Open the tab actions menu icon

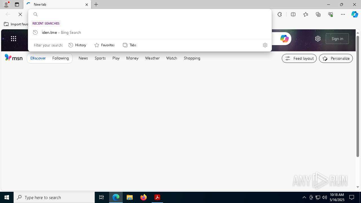[17, 5]
